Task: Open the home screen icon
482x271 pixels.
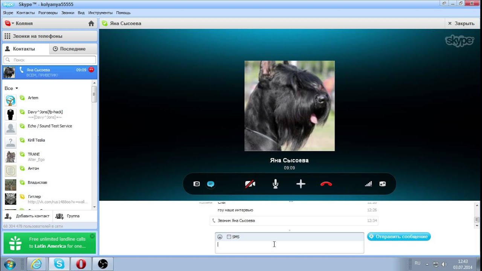Action: pos(91,23)
